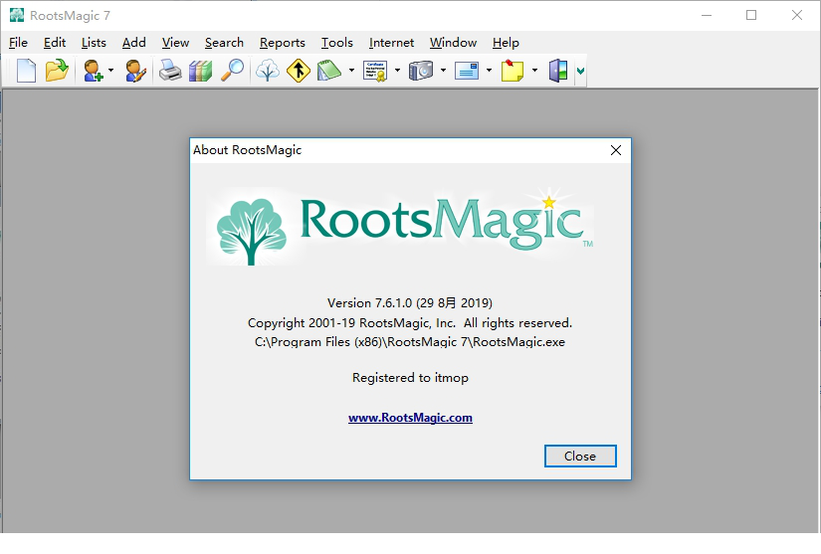
Task: Create a new file with the blank page icon
Action: point(26,70)
